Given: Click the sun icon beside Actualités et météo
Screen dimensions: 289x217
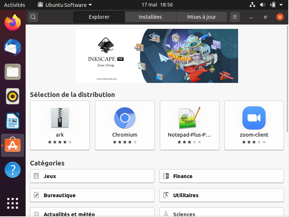Looking at the screenshot, I should (36, 214).
